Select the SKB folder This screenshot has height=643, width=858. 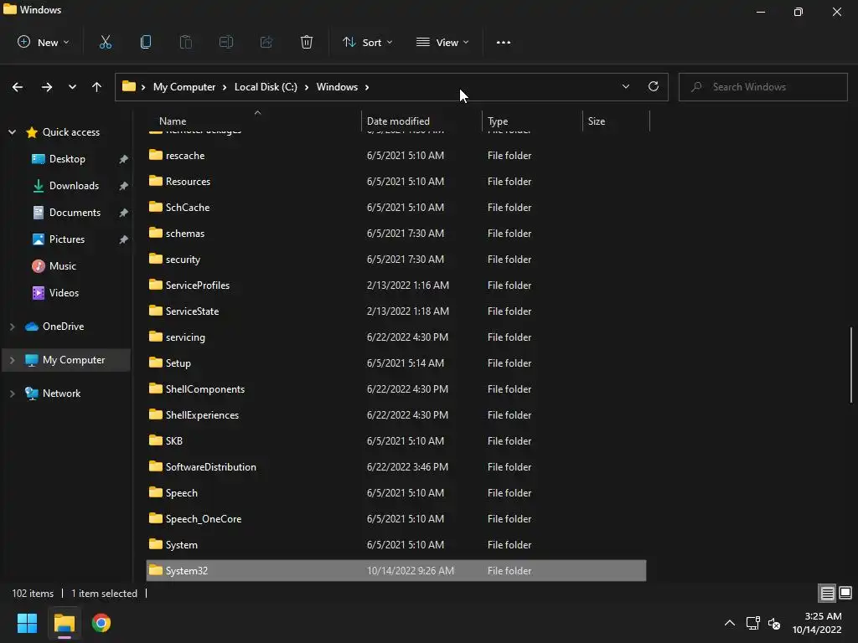174,440
